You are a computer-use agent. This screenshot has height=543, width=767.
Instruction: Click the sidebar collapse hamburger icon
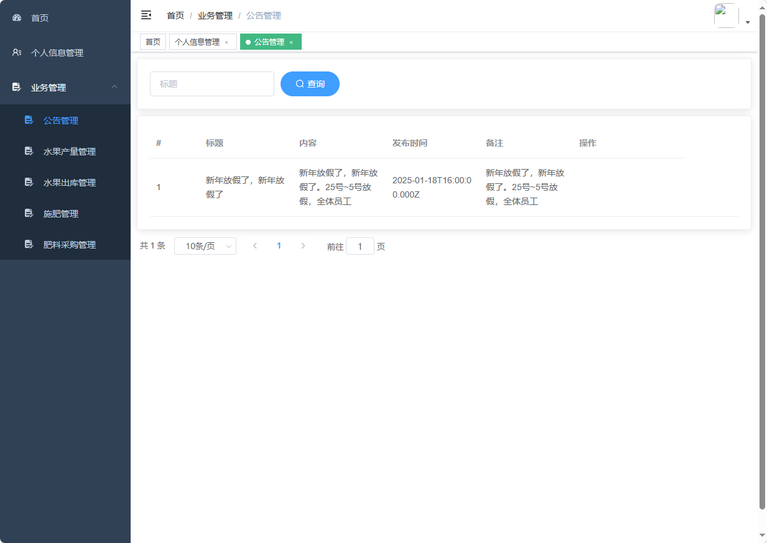click(146, 15)
